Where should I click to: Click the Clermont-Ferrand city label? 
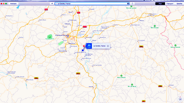62,35
